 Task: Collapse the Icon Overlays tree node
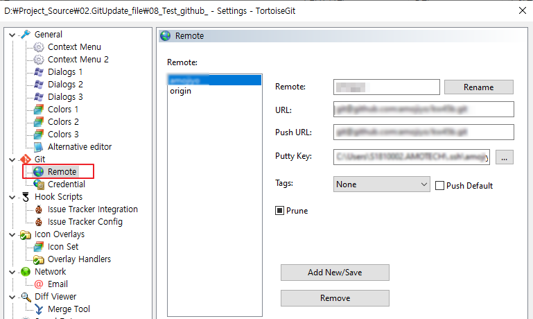pos(12,234)
